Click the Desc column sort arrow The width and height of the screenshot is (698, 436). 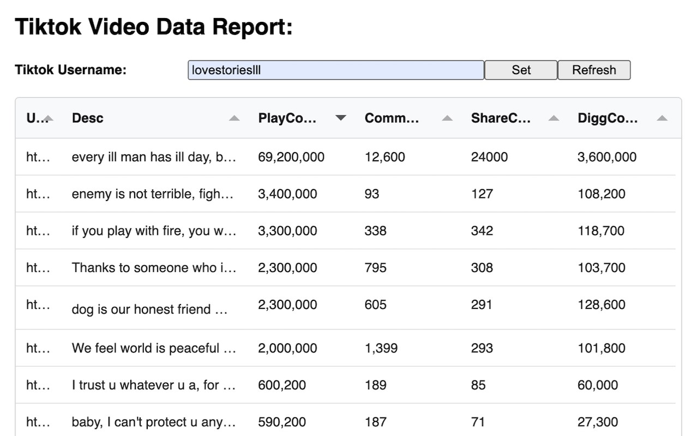tap(234, 118)
